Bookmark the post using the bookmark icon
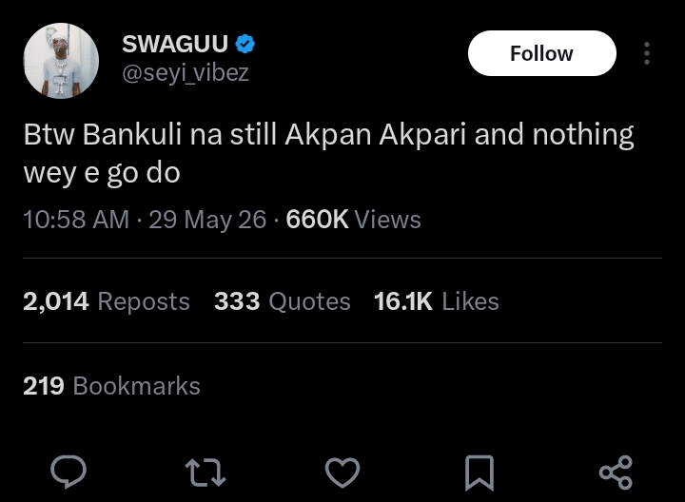The width and height of the screenshot is (685, 502). click(x=479, y=473)
